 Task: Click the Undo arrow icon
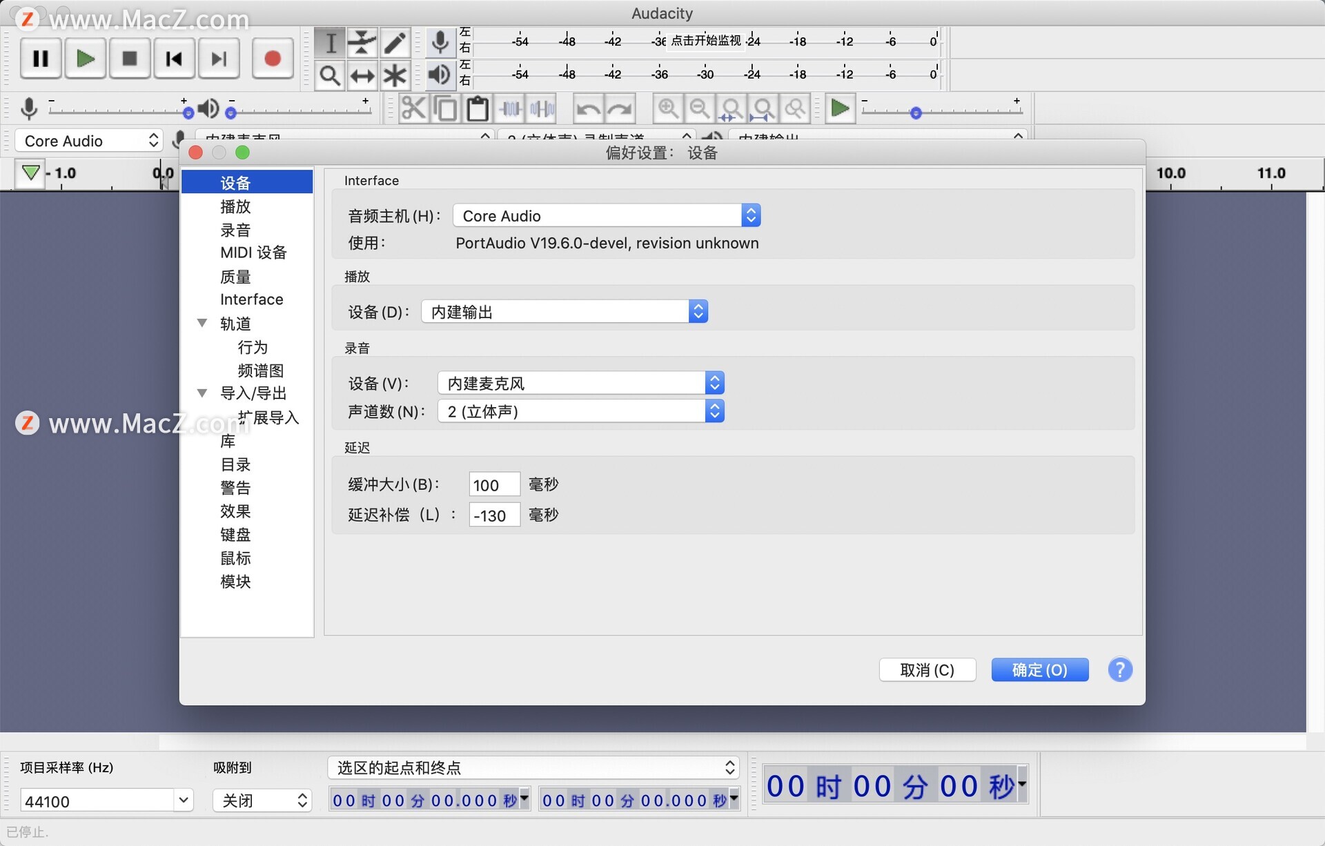[x=588, y=109]
